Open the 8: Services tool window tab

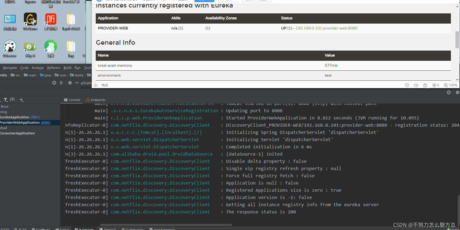click(84, 229)
